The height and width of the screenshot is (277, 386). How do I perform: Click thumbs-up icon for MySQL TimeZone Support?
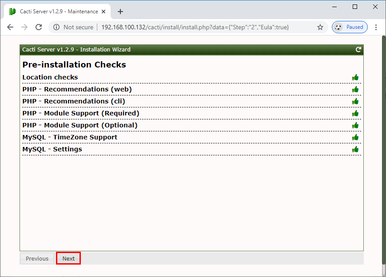[355, 137]
